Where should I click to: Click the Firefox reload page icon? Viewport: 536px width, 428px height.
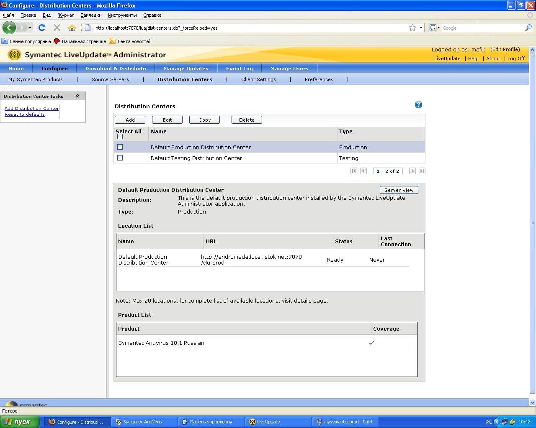(42, 28)
